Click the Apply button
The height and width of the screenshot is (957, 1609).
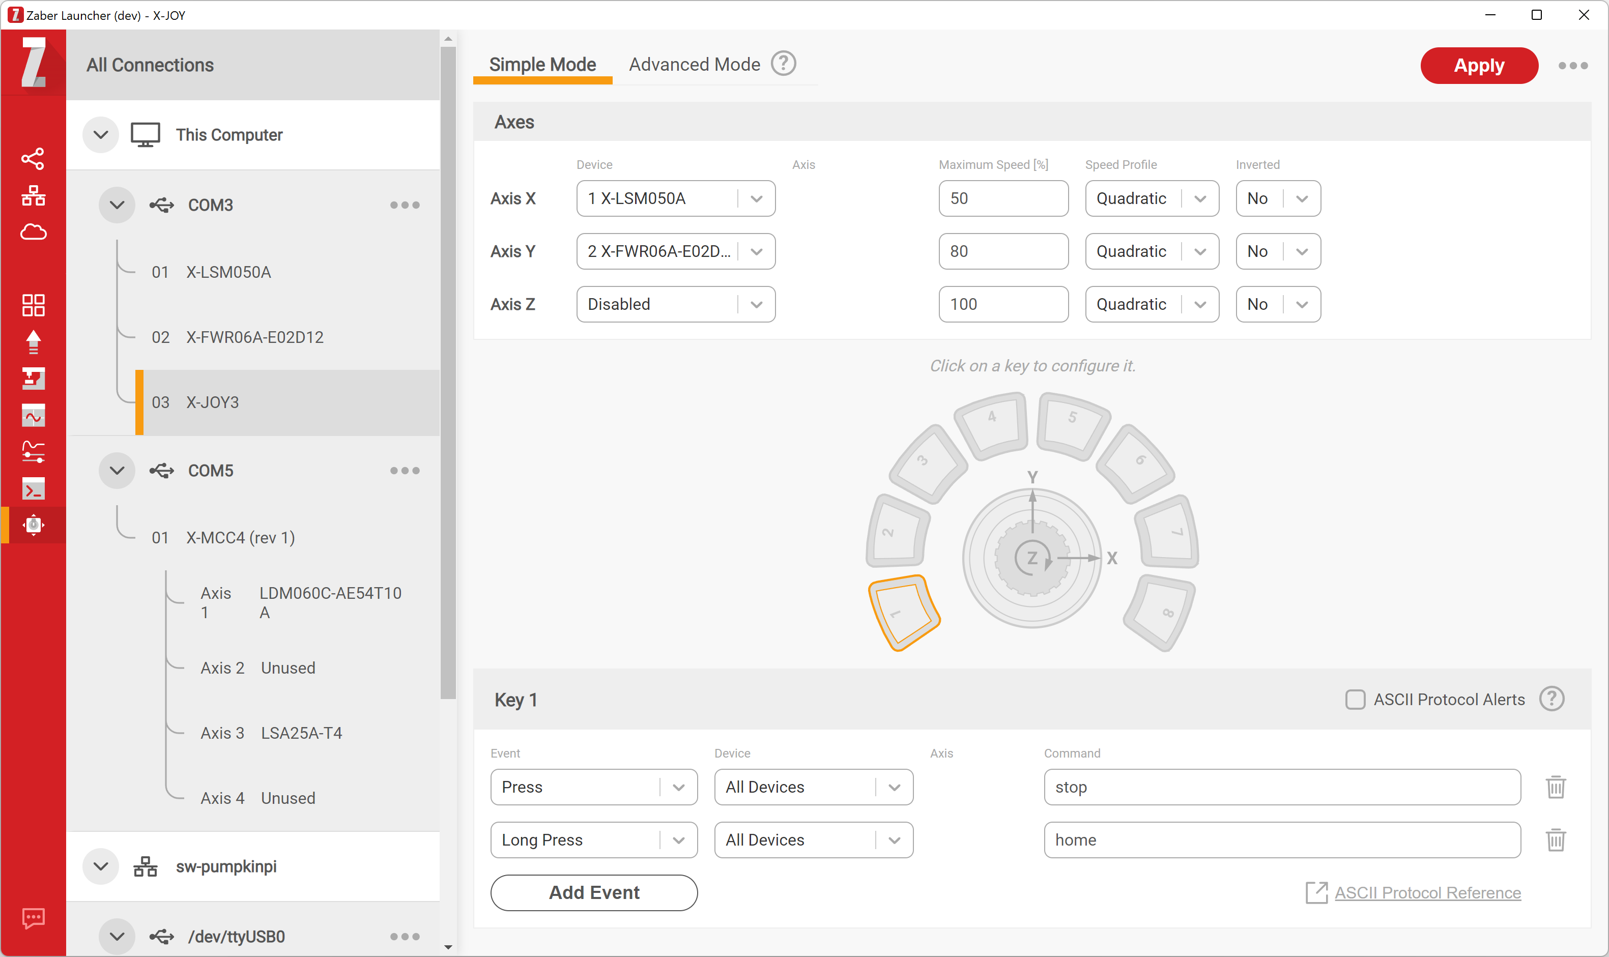click(x=1478, y=65)
